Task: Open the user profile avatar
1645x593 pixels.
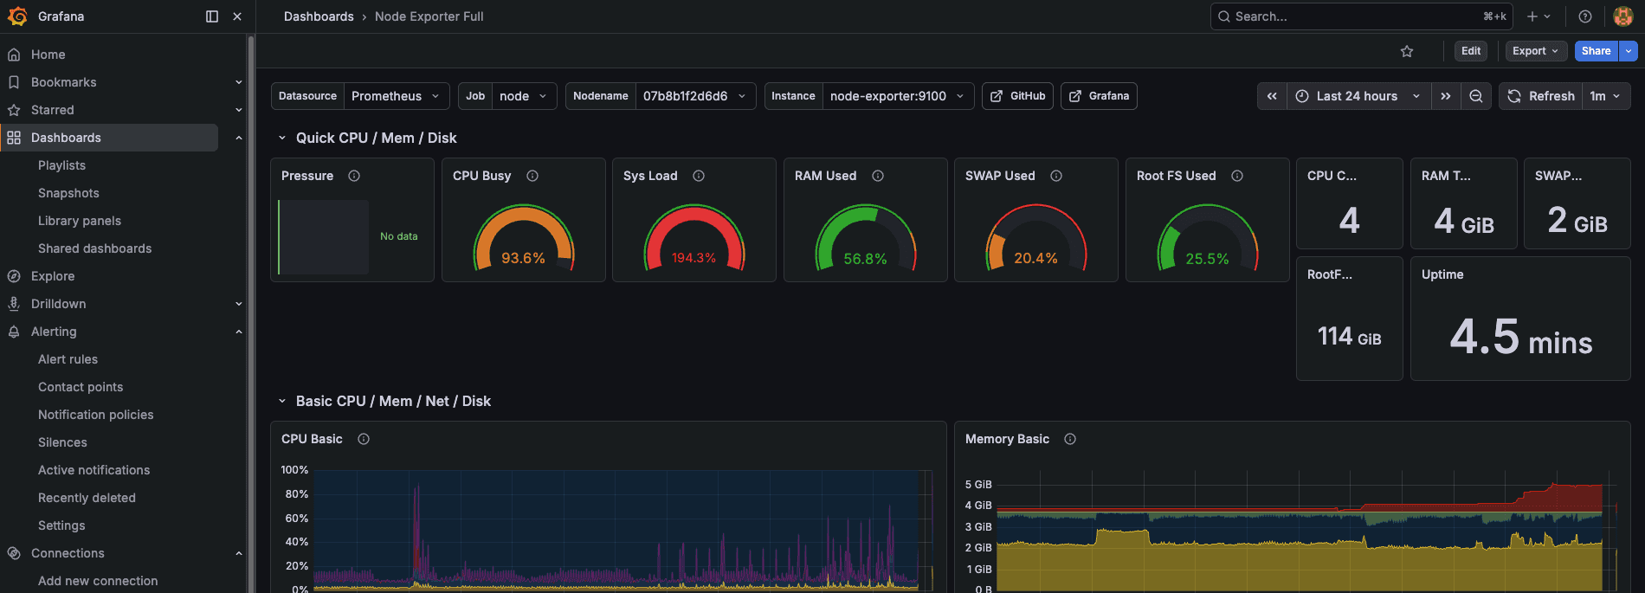Action: [1623, 16]
